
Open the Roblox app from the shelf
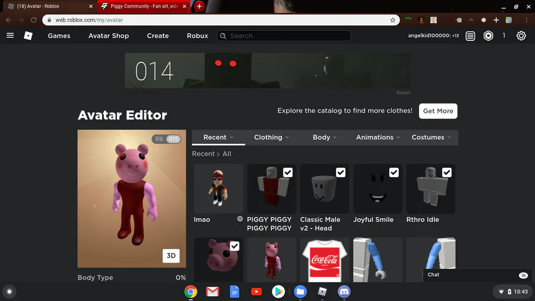coord(322,292)
